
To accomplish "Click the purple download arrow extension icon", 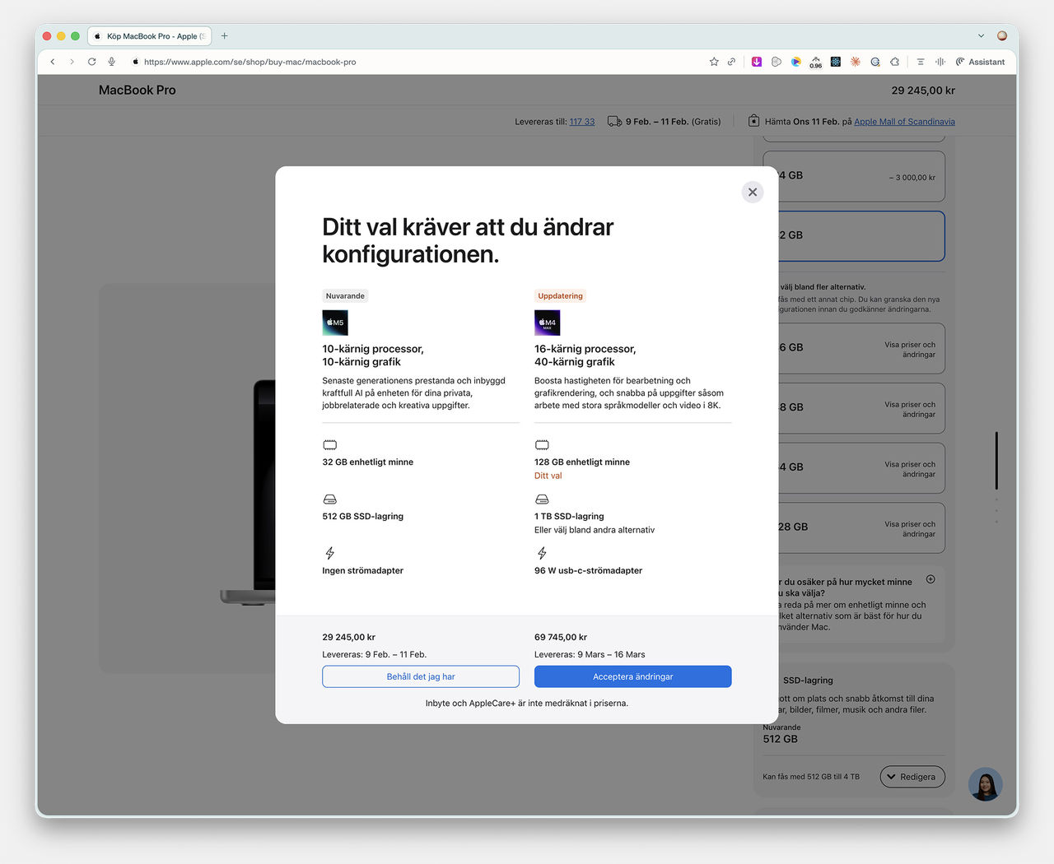I will click(x=757, y=62).
